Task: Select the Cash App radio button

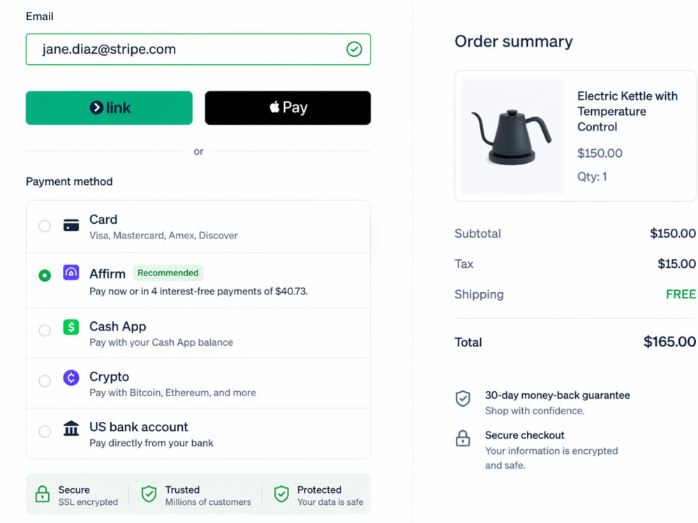Action: pyautogui.click(x=45, y=330)
